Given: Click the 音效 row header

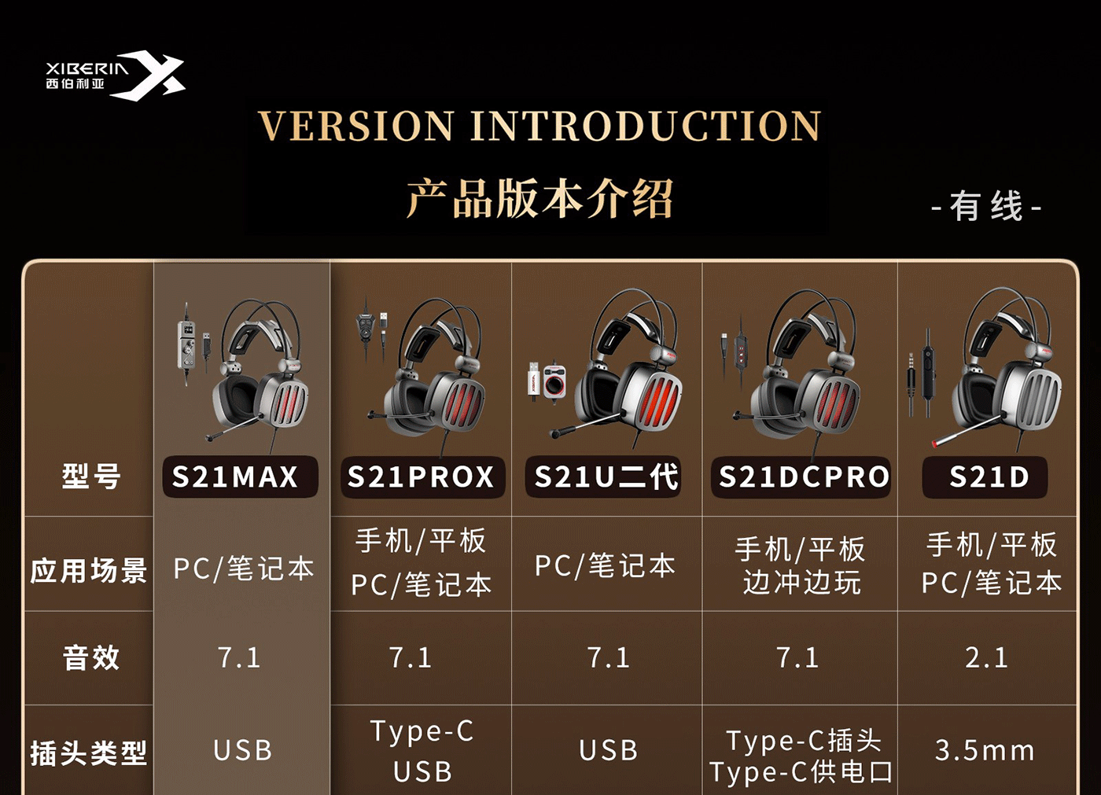Looking at the screenshot, I should pyautogui.click(x=91, y=657).
